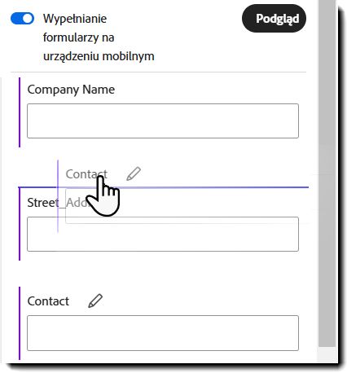The height and width of the screenshot is (373, 347).
Task: Click the purple bar beside bottom Contact field
Action: (20, 323)
